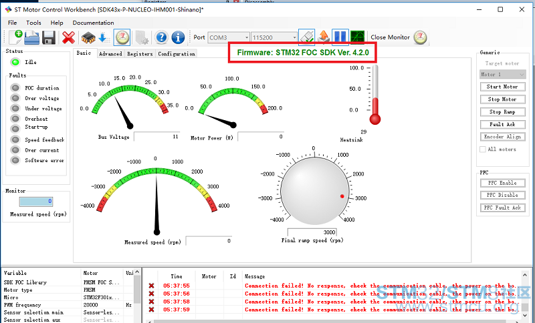
Task: Open project using the folder icon
Action: click(x=31, y=37)
